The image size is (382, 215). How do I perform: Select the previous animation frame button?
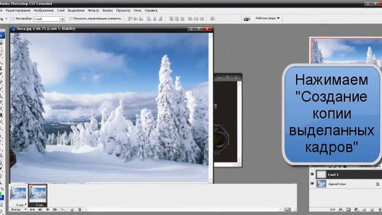click(40, 210)
